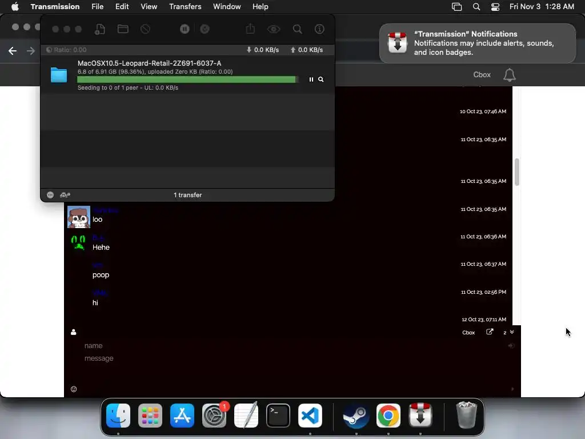This screenshot has width=585, height=439.
Task: Go forward in the browser window
Action: click(31, 51)
